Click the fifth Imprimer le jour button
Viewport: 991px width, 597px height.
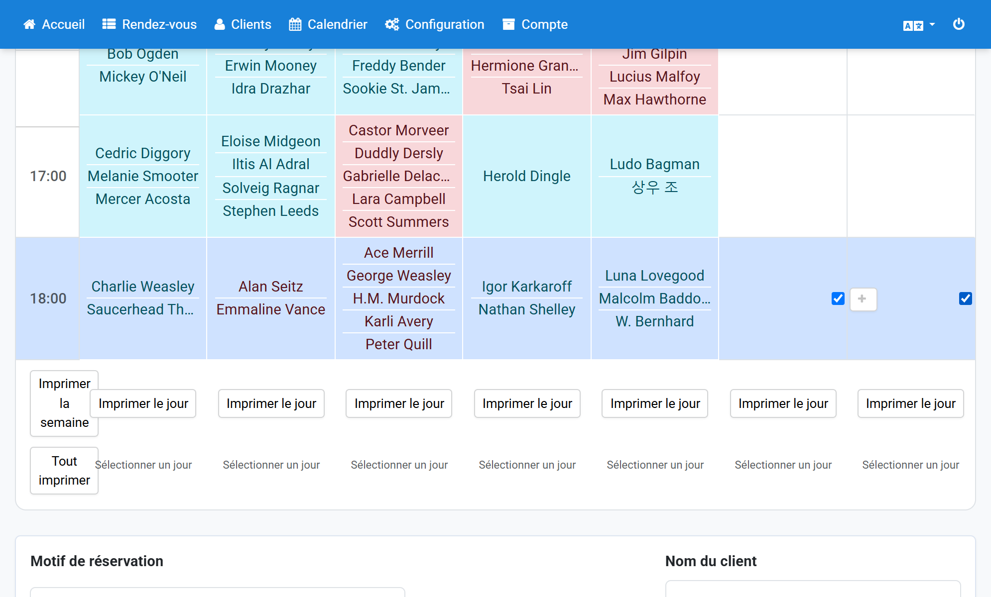pyautogui.click(x=655, y=403)
